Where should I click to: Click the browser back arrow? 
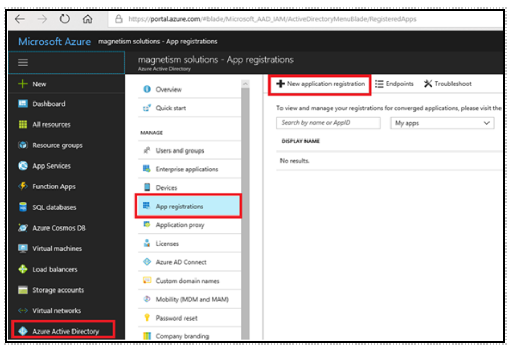point(20,19)
